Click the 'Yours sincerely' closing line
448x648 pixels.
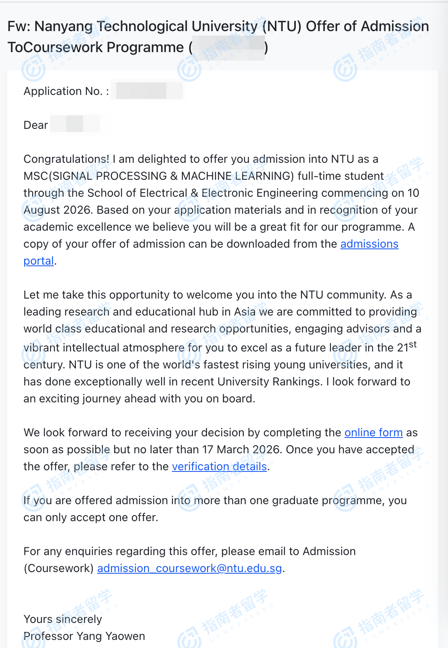(63, 619)
